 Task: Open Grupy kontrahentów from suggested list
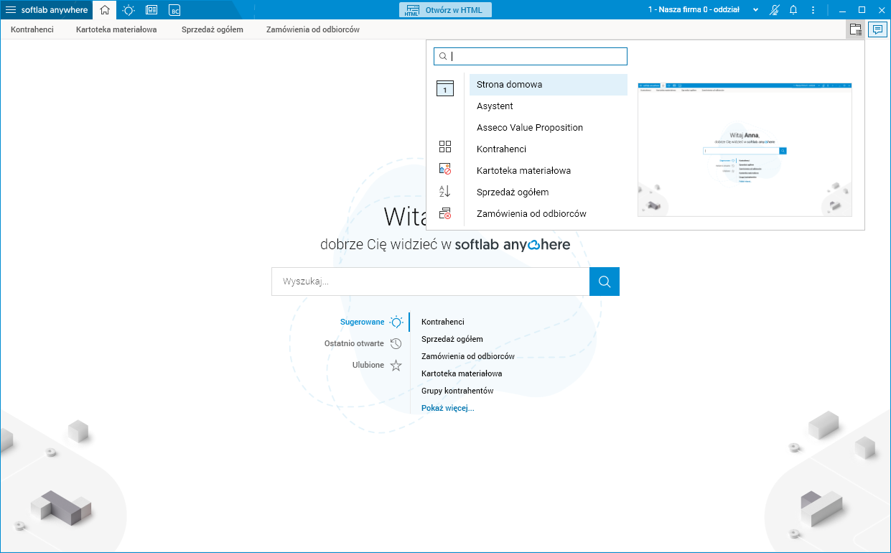click(457, 391)
